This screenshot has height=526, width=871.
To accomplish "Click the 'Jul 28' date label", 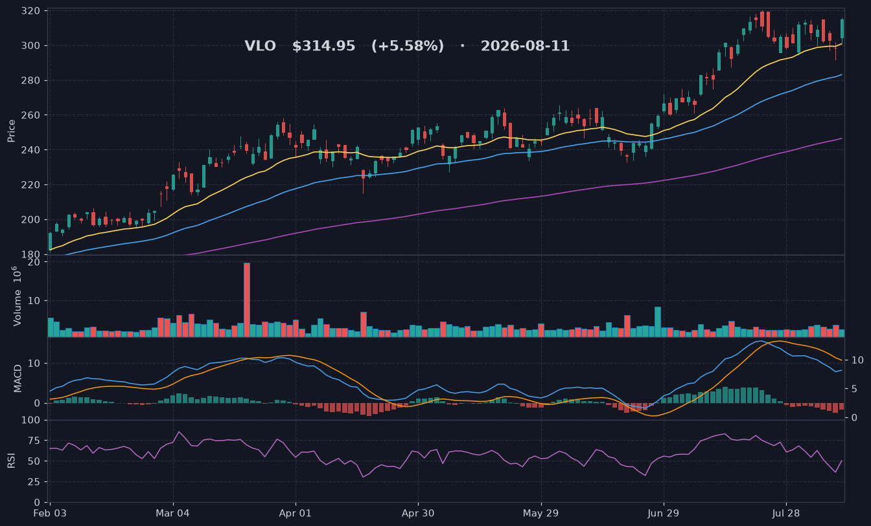I will coord(786,514).
